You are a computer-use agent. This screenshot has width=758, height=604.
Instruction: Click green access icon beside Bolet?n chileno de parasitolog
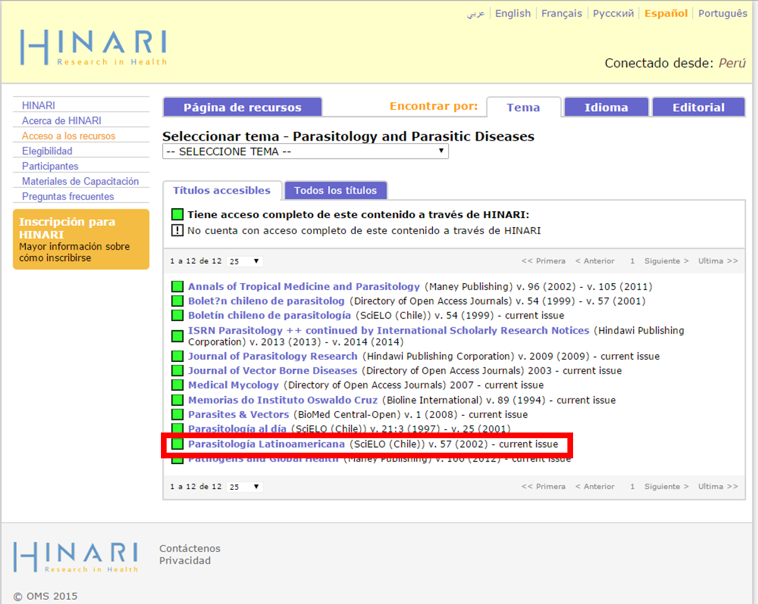[177, 301]
